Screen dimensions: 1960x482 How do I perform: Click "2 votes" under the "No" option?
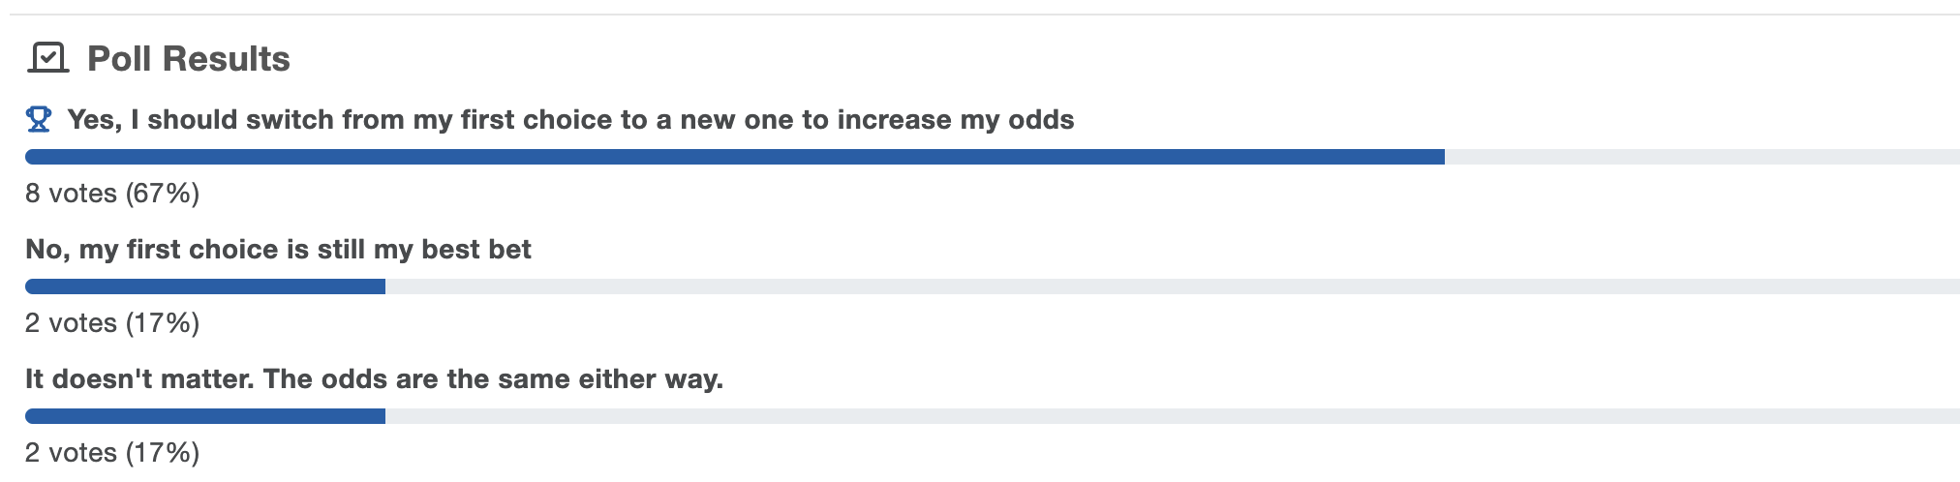(x=71, y=323)
